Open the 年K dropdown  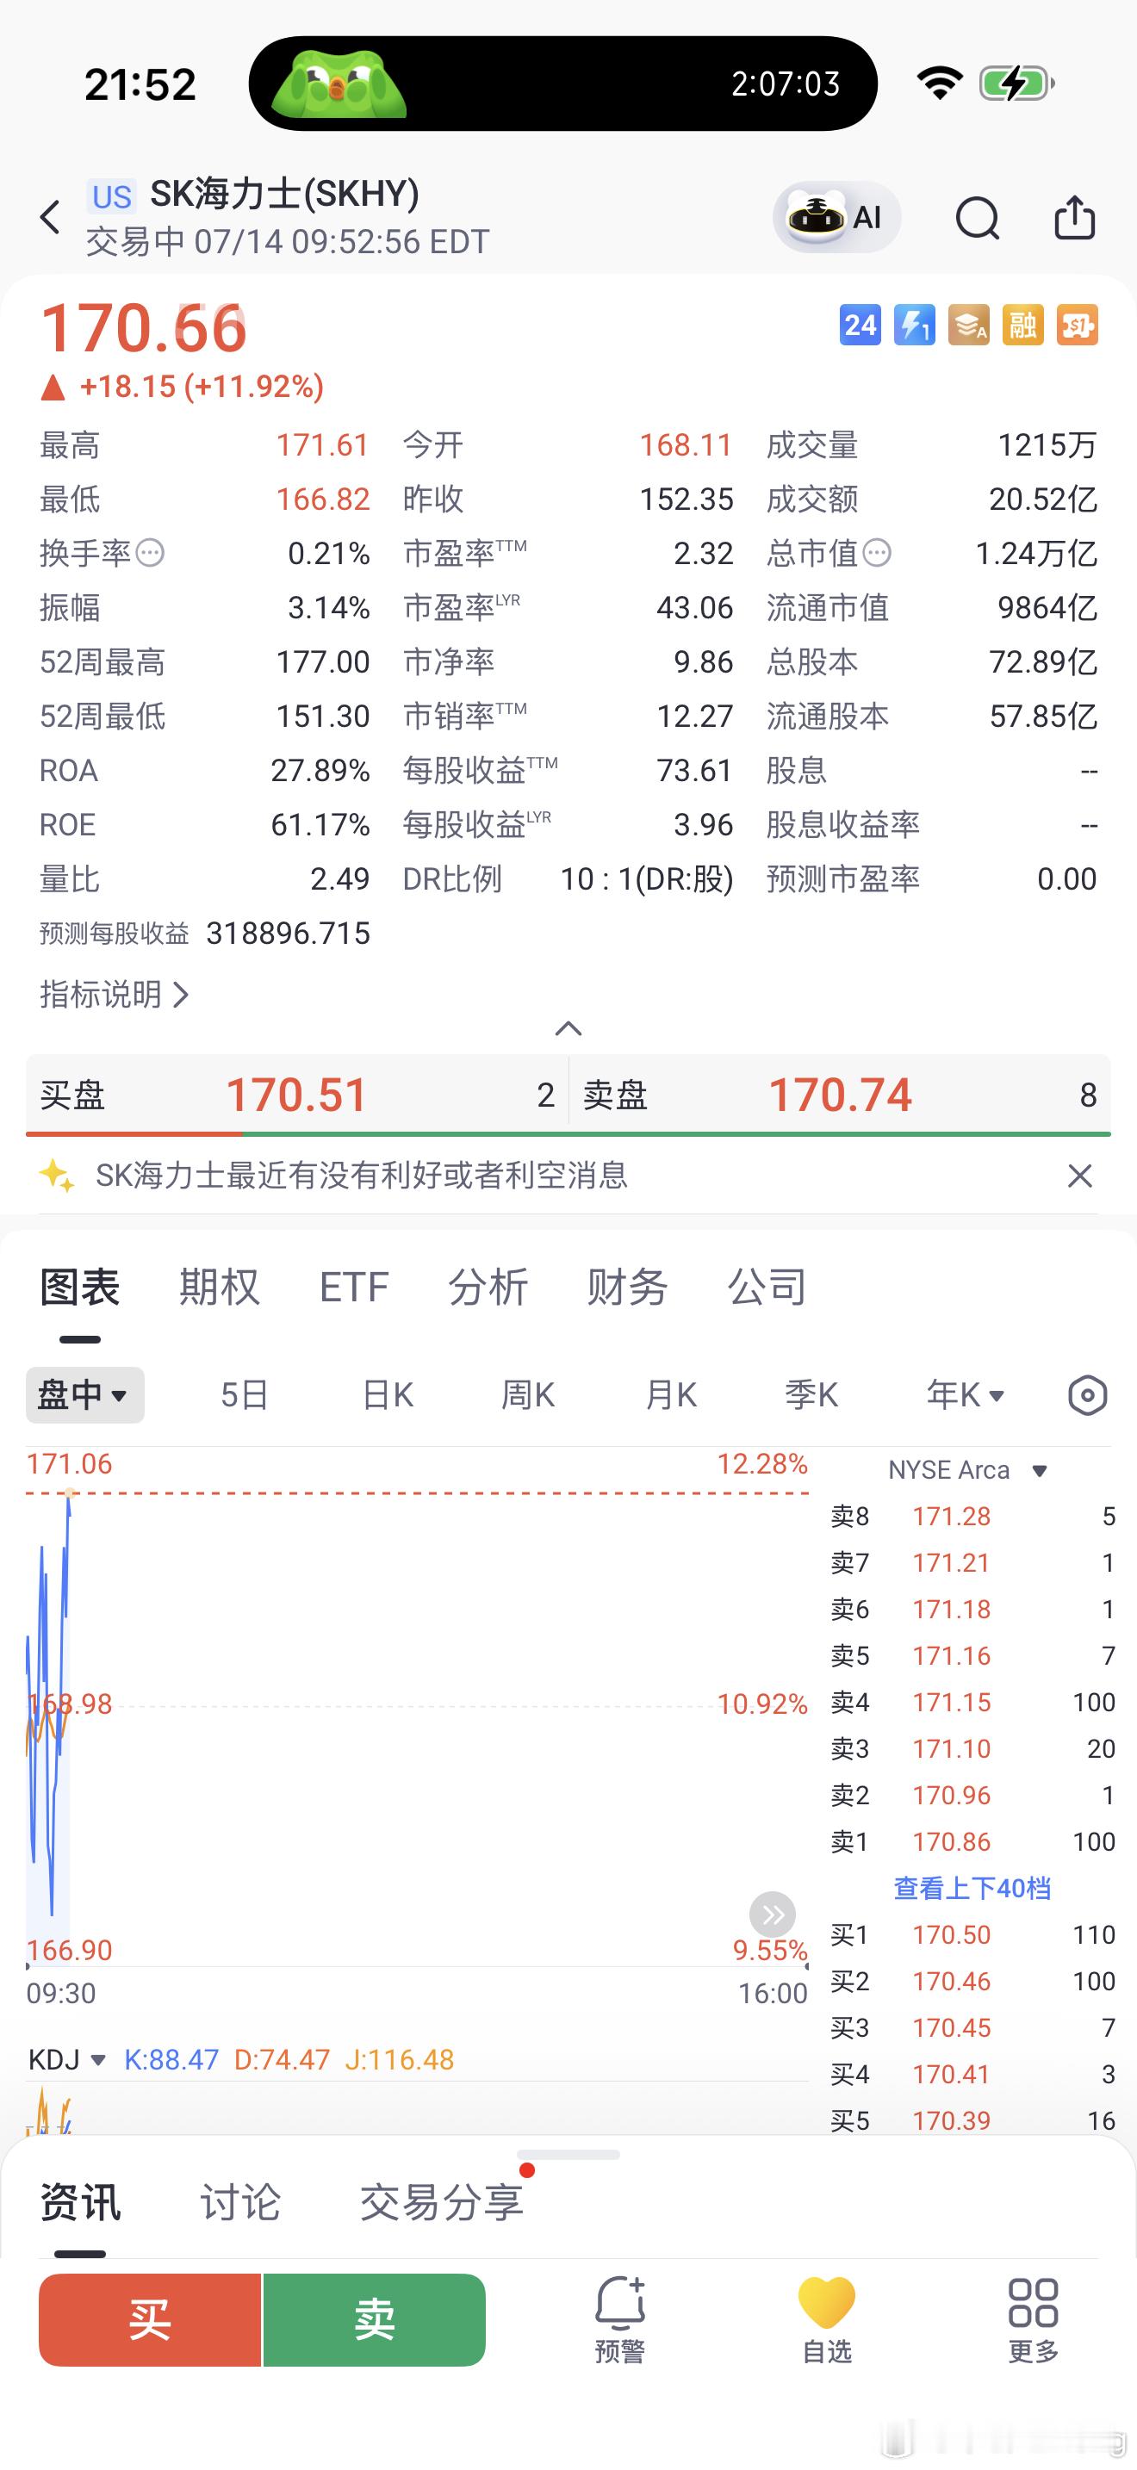click(x=966, y=1395)
